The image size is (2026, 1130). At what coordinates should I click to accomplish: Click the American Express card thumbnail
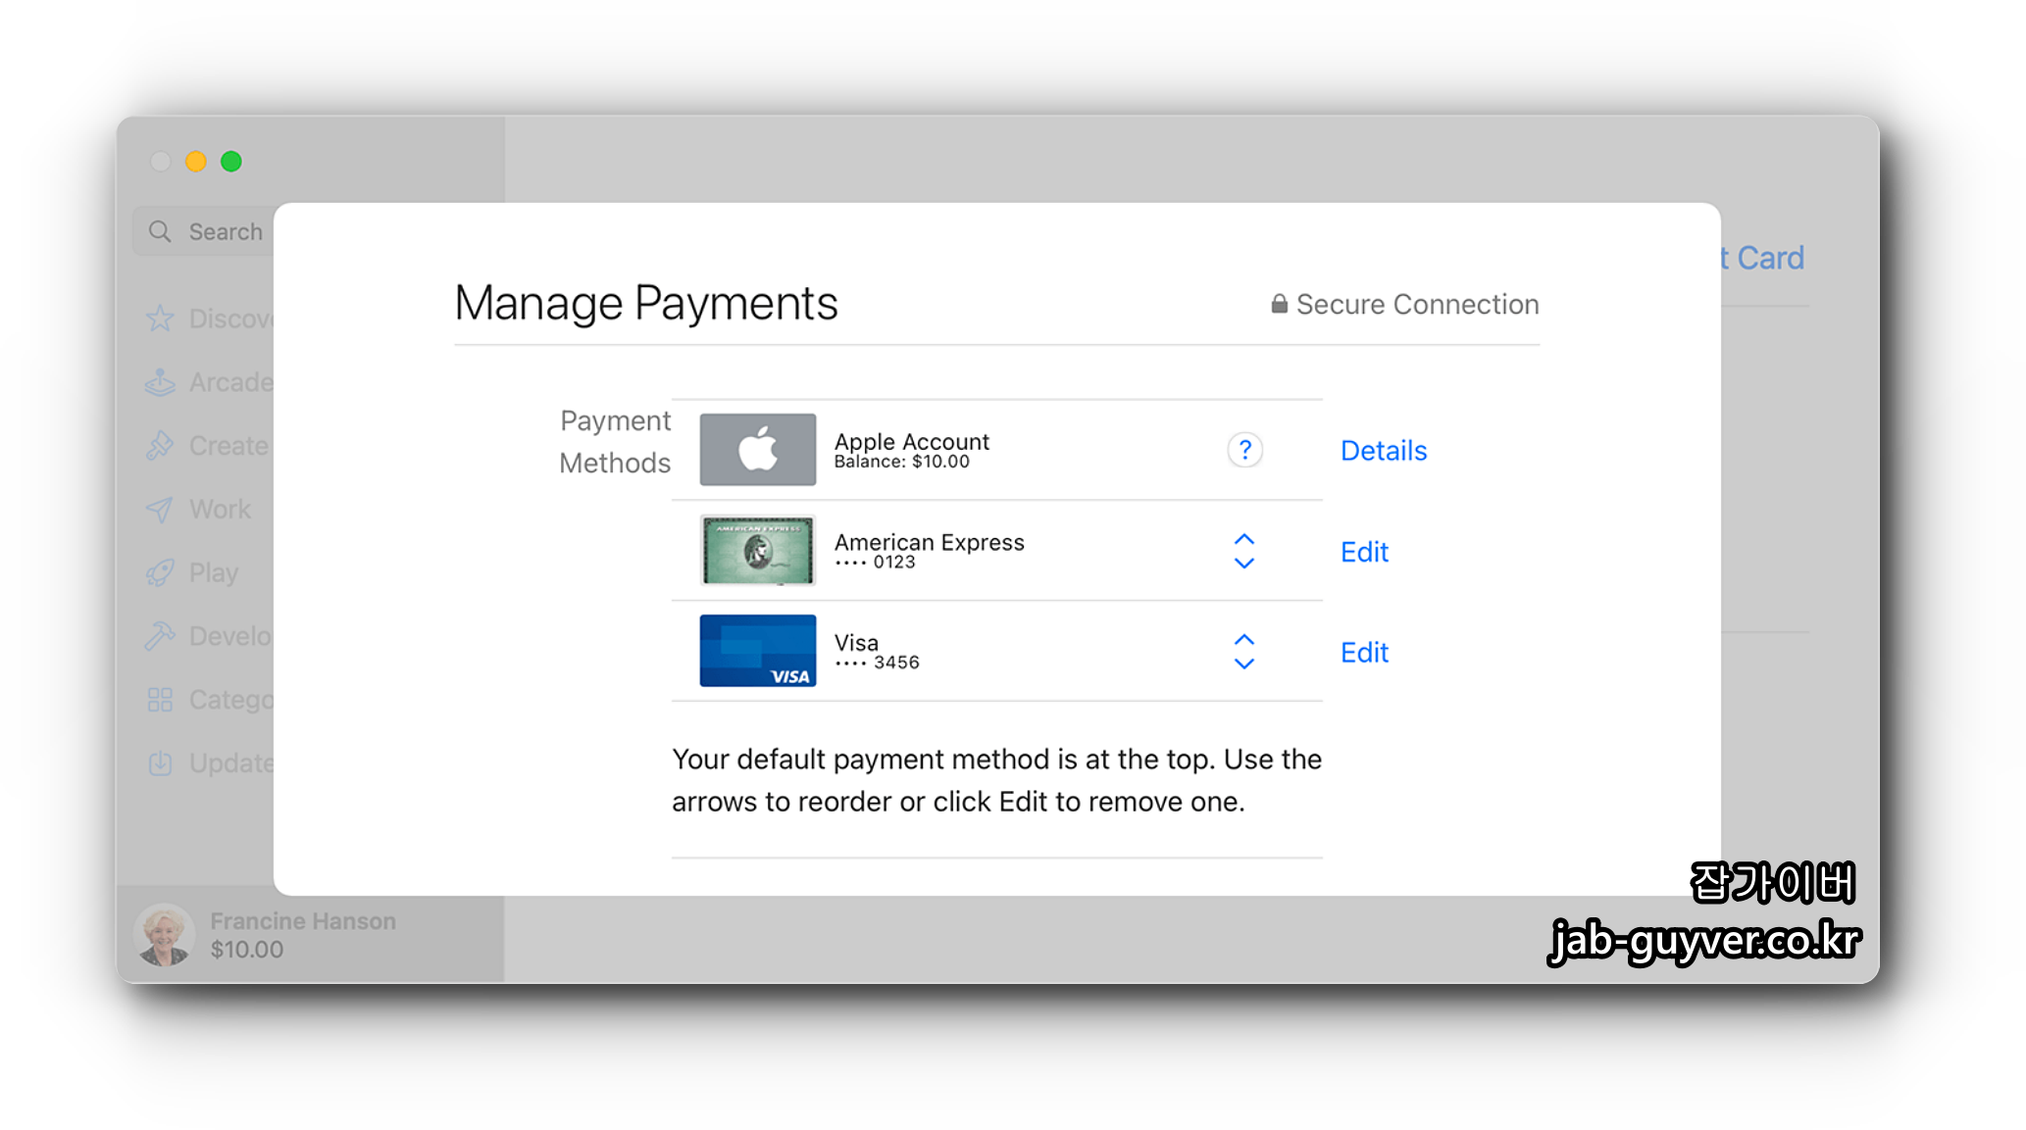coord(757,551)
